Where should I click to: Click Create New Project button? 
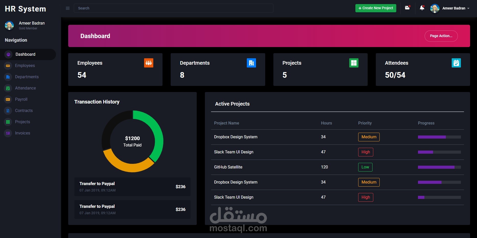376,8
